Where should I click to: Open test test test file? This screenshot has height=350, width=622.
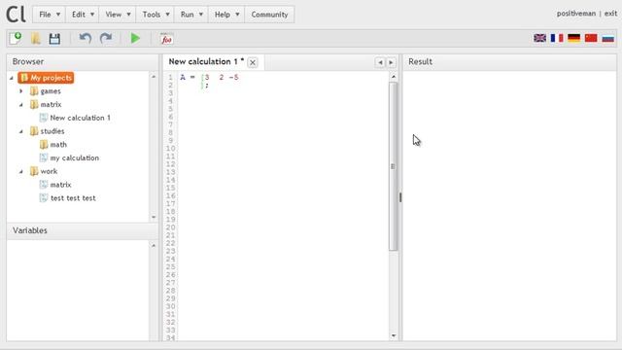pyautogui.click(x=73, y=198)
